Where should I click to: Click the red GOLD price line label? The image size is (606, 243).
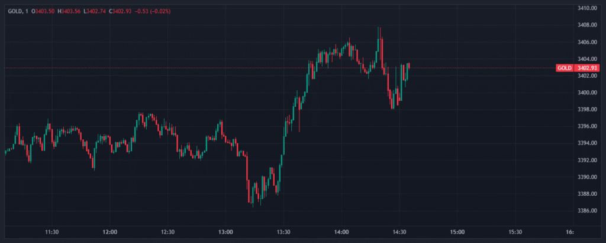coord(564,68)
